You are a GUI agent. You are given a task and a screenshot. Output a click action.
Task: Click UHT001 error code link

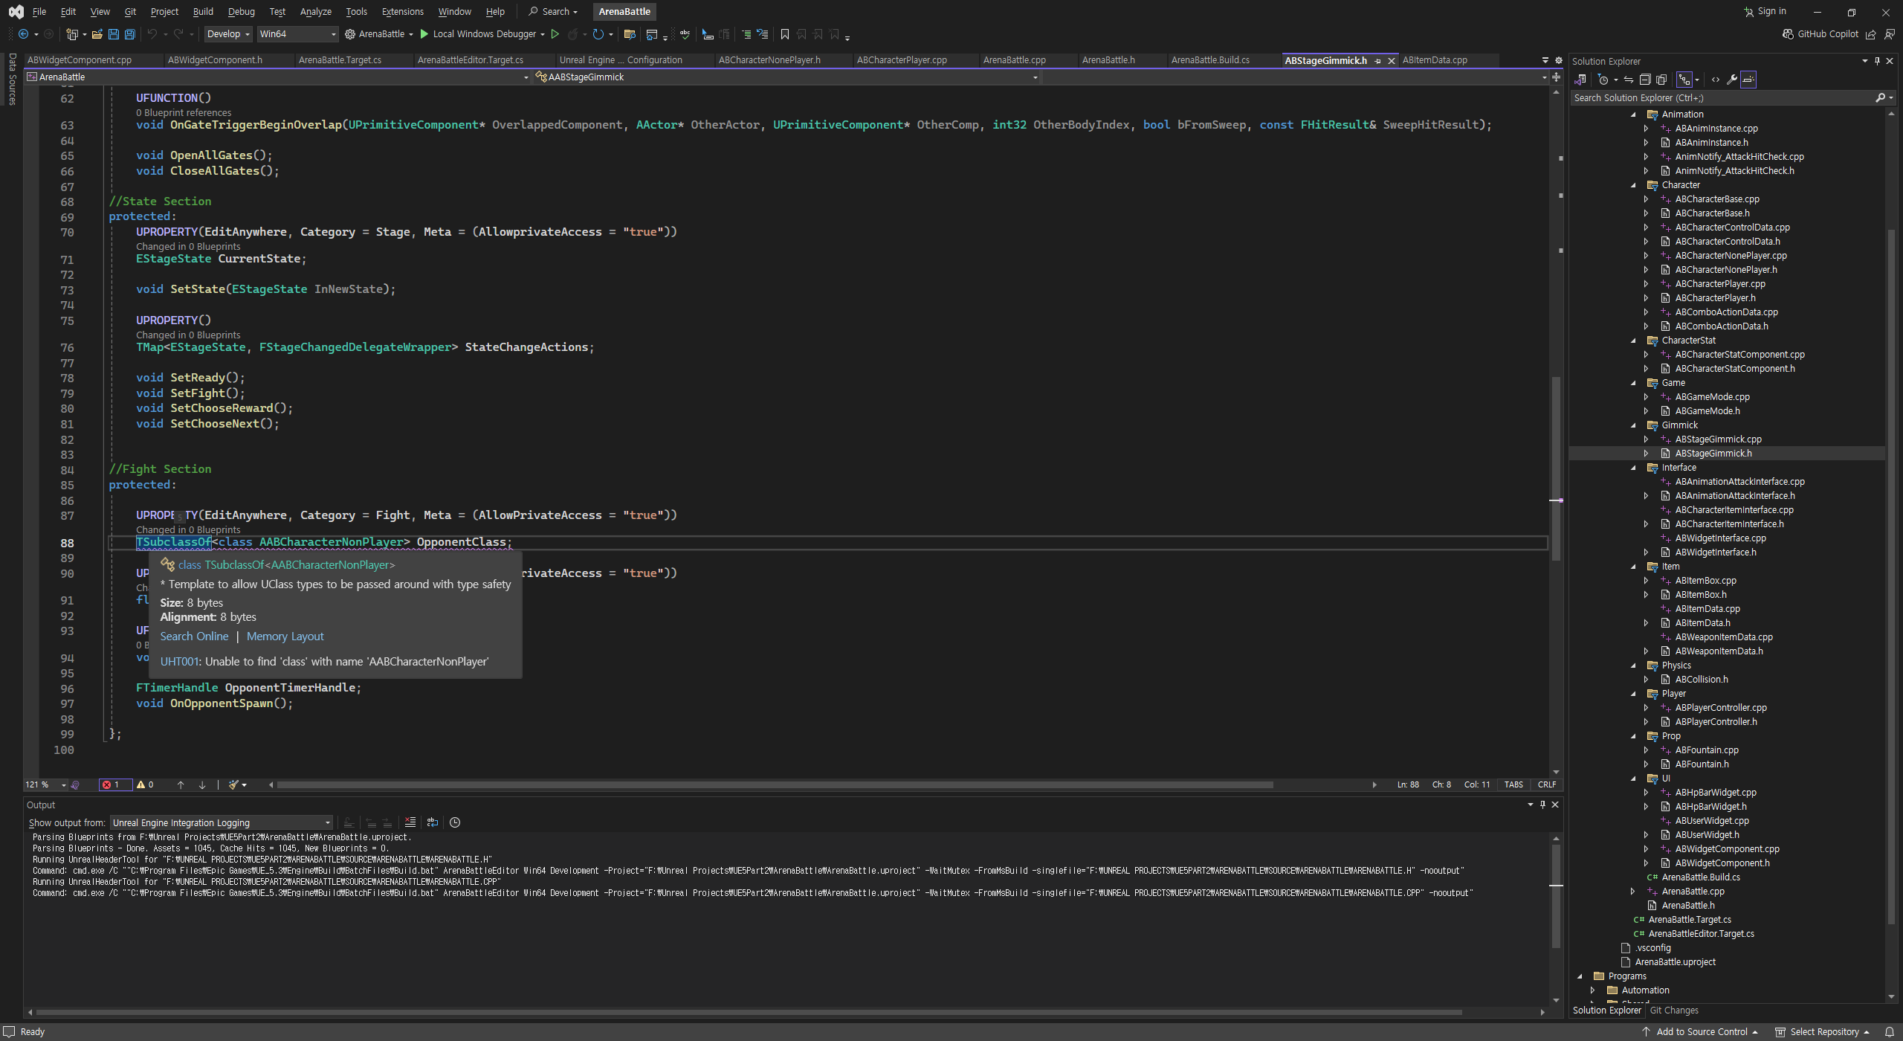(179, 662)
